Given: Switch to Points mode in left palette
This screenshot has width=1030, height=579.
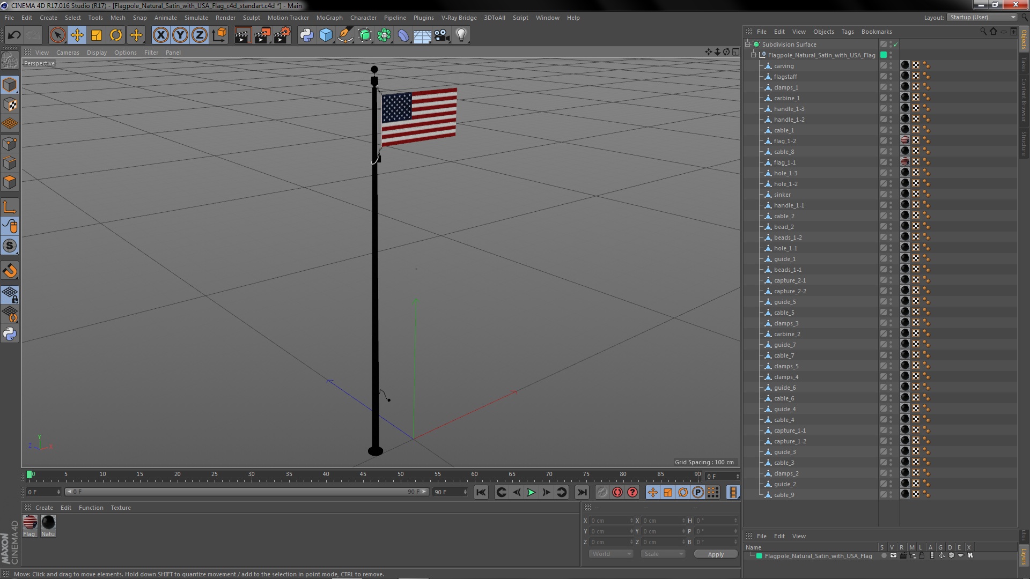Looking at the screenshot, I should coord(10,144).
